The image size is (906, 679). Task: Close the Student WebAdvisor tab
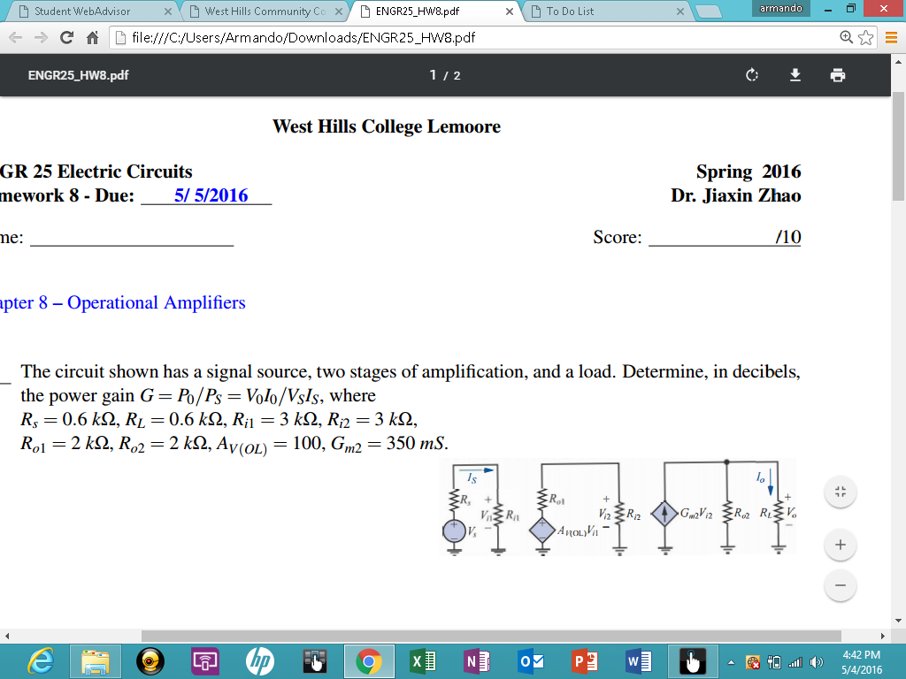[x=167, y=11]
